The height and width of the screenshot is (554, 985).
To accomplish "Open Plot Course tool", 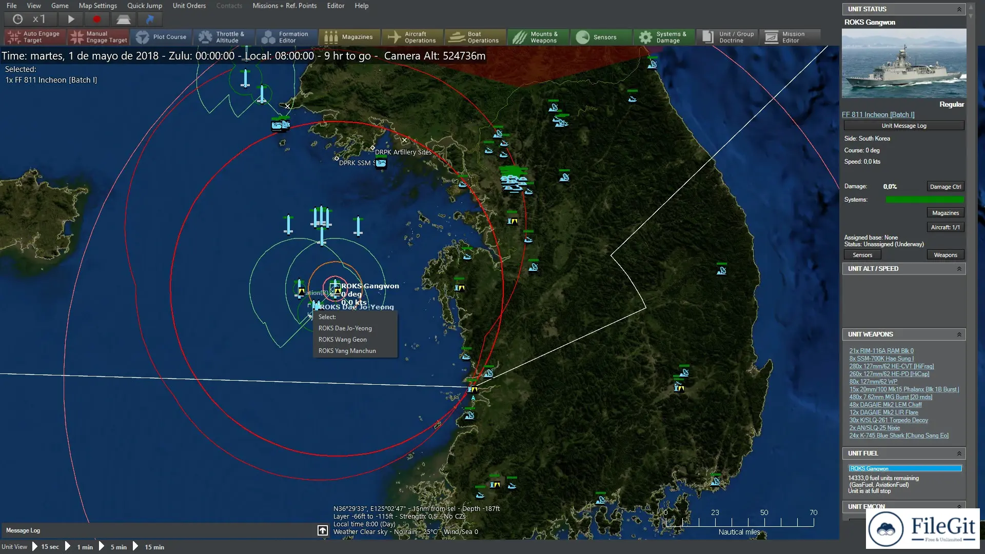I will pyautogui.click(x=161, y=37).
